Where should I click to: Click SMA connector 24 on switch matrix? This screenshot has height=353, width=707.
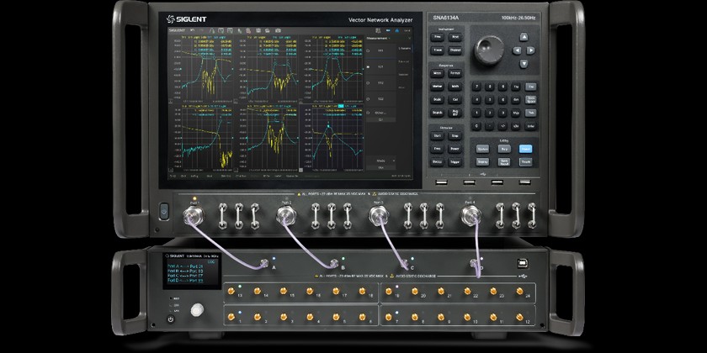point(520,292)
